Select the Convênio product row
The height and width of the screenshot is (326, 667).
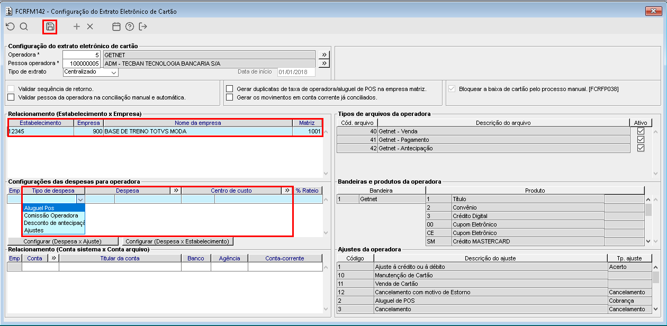pyautogui.click(x=535, y=207)
